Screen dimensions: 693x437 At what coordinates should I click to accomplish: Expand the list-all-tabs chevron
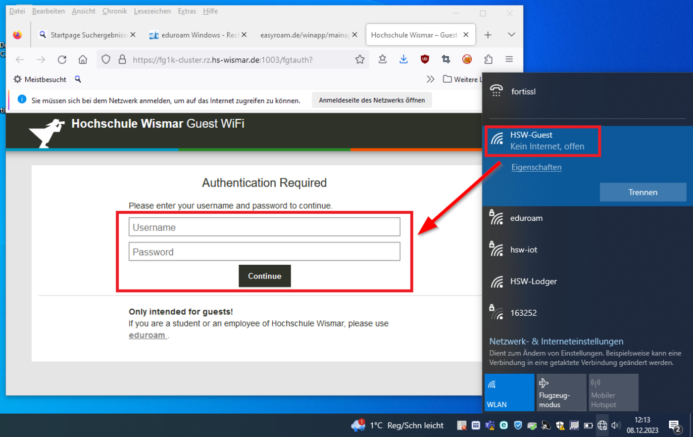click(511, 35)
